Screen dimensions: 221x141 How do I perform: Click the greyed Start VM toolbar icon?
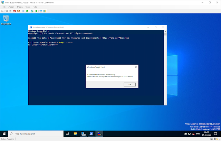click(7, 11)
